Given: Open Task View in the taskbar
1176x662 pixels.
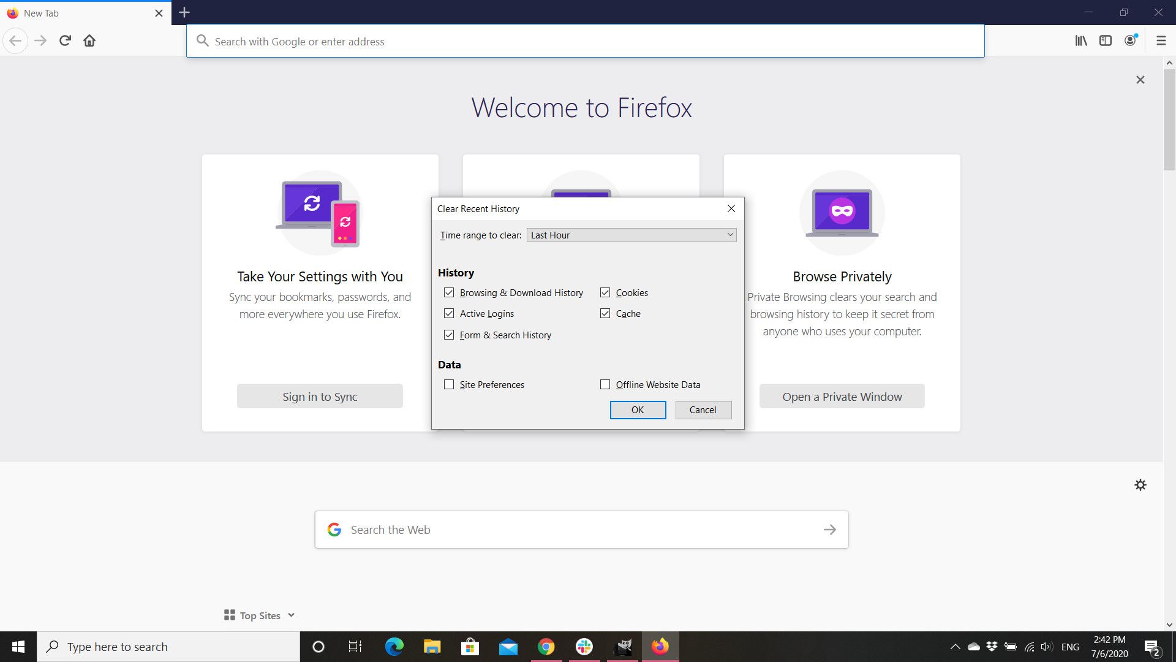Looking at the screenshot, I should 355,647.
